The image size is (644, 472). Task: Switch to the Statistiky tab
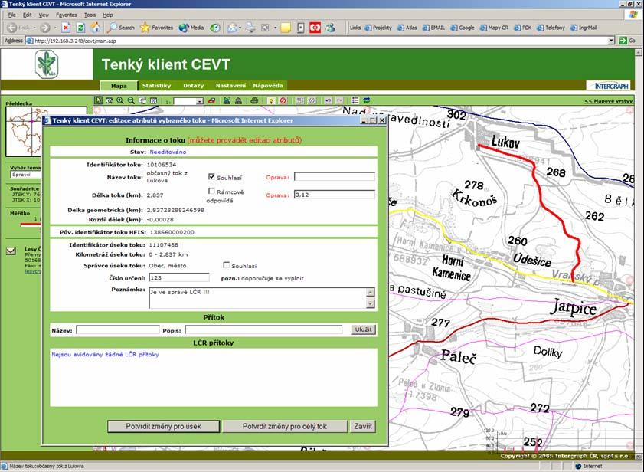pos(156,86)
